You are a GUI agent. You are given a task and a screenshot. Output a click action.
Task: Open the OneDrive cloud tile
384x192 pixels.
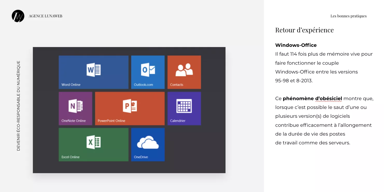(x=148, y=145)
